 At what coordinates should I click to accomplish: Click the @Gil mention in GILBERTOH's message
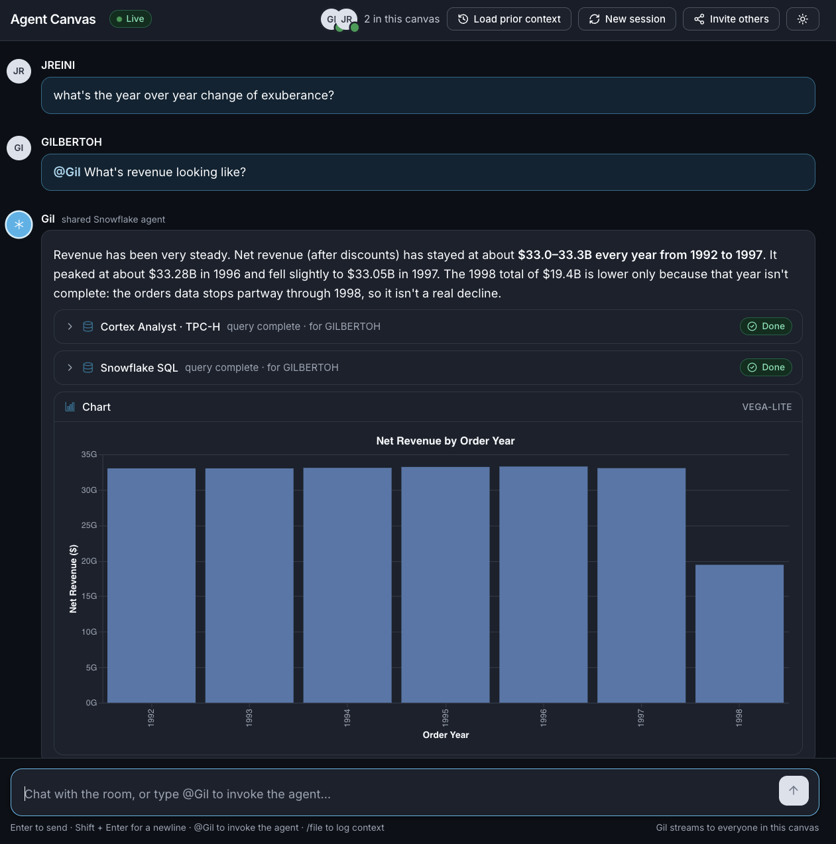pyautogui.click(x=67, y=172)
